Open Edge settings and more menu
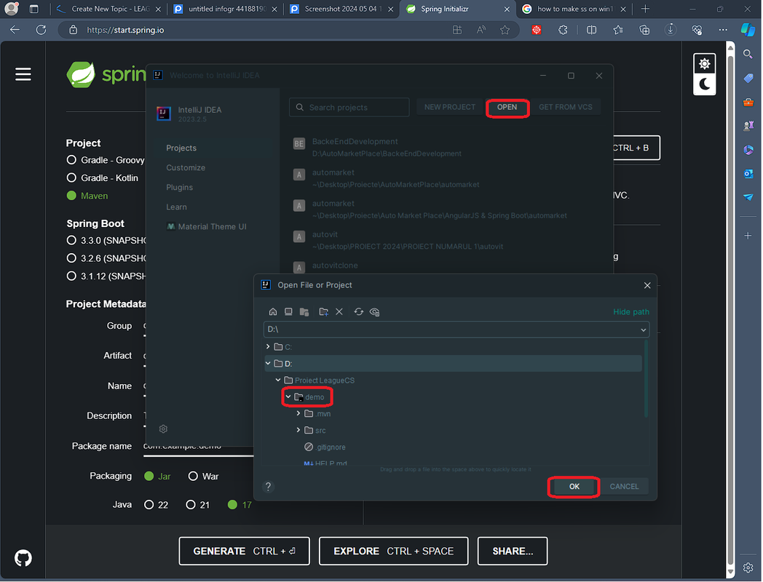Viewport: 763px width, 582px height. (723, 30)
